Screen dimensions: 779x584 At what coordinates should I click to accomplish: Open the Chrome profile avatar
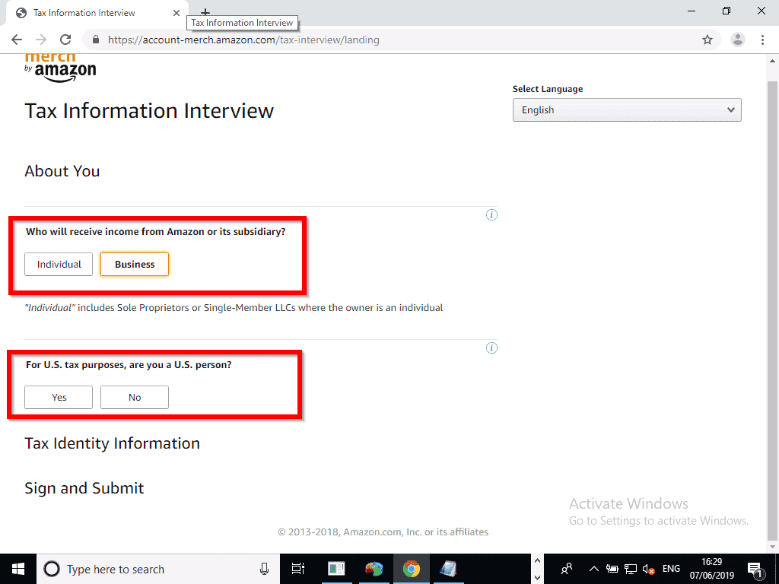click(x=738, y=40)
